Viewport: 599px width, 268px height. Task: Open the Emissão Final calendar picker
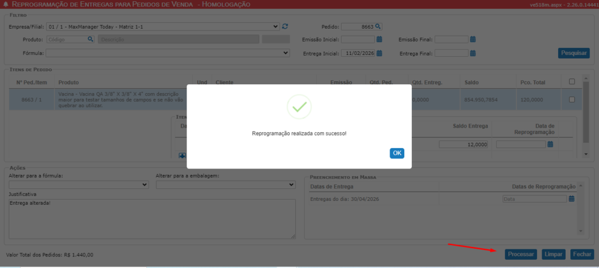click(x=473, y=39)
